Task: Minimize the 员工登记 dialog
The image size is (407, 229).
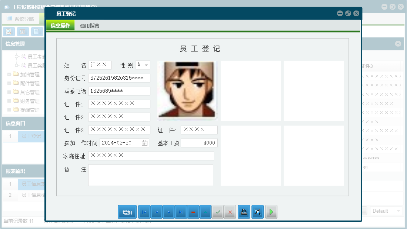Action: coord(340,13)
